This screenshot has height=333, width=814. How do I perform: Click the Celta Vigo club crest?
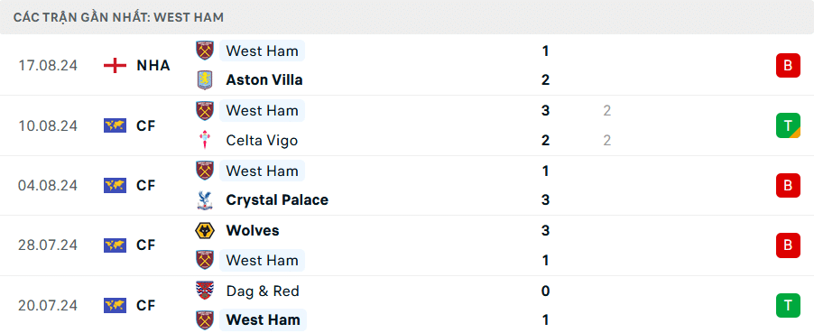[205, 140]
